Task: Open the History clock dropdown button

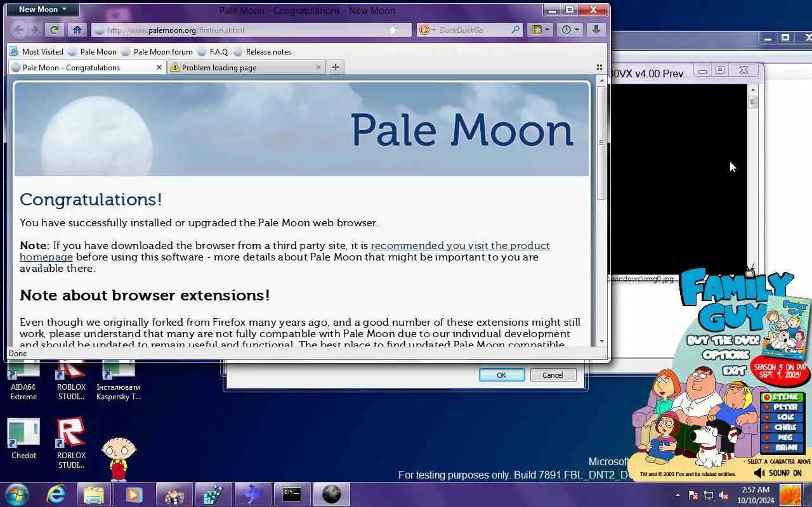Action: 570,30
